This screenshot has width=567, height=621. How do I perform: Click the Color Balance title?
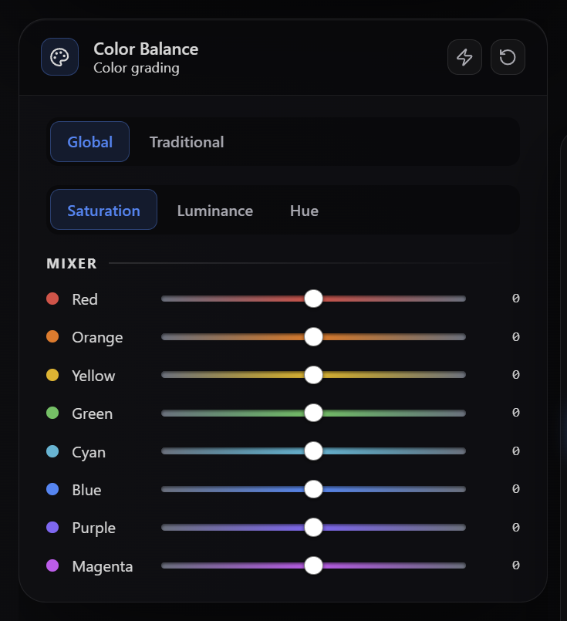[x=146, y=49]
